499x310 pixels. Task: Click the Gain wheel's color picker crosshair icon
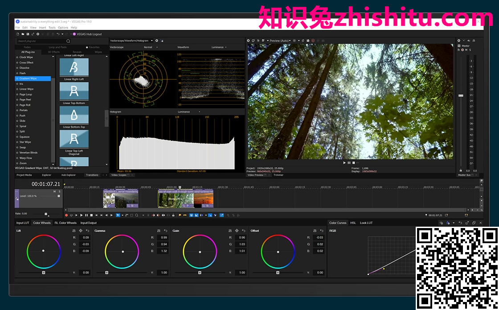pos(237,231)
